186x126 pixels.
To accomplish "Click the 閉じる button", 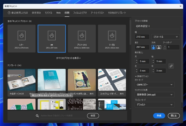I will tap(174, 116).
